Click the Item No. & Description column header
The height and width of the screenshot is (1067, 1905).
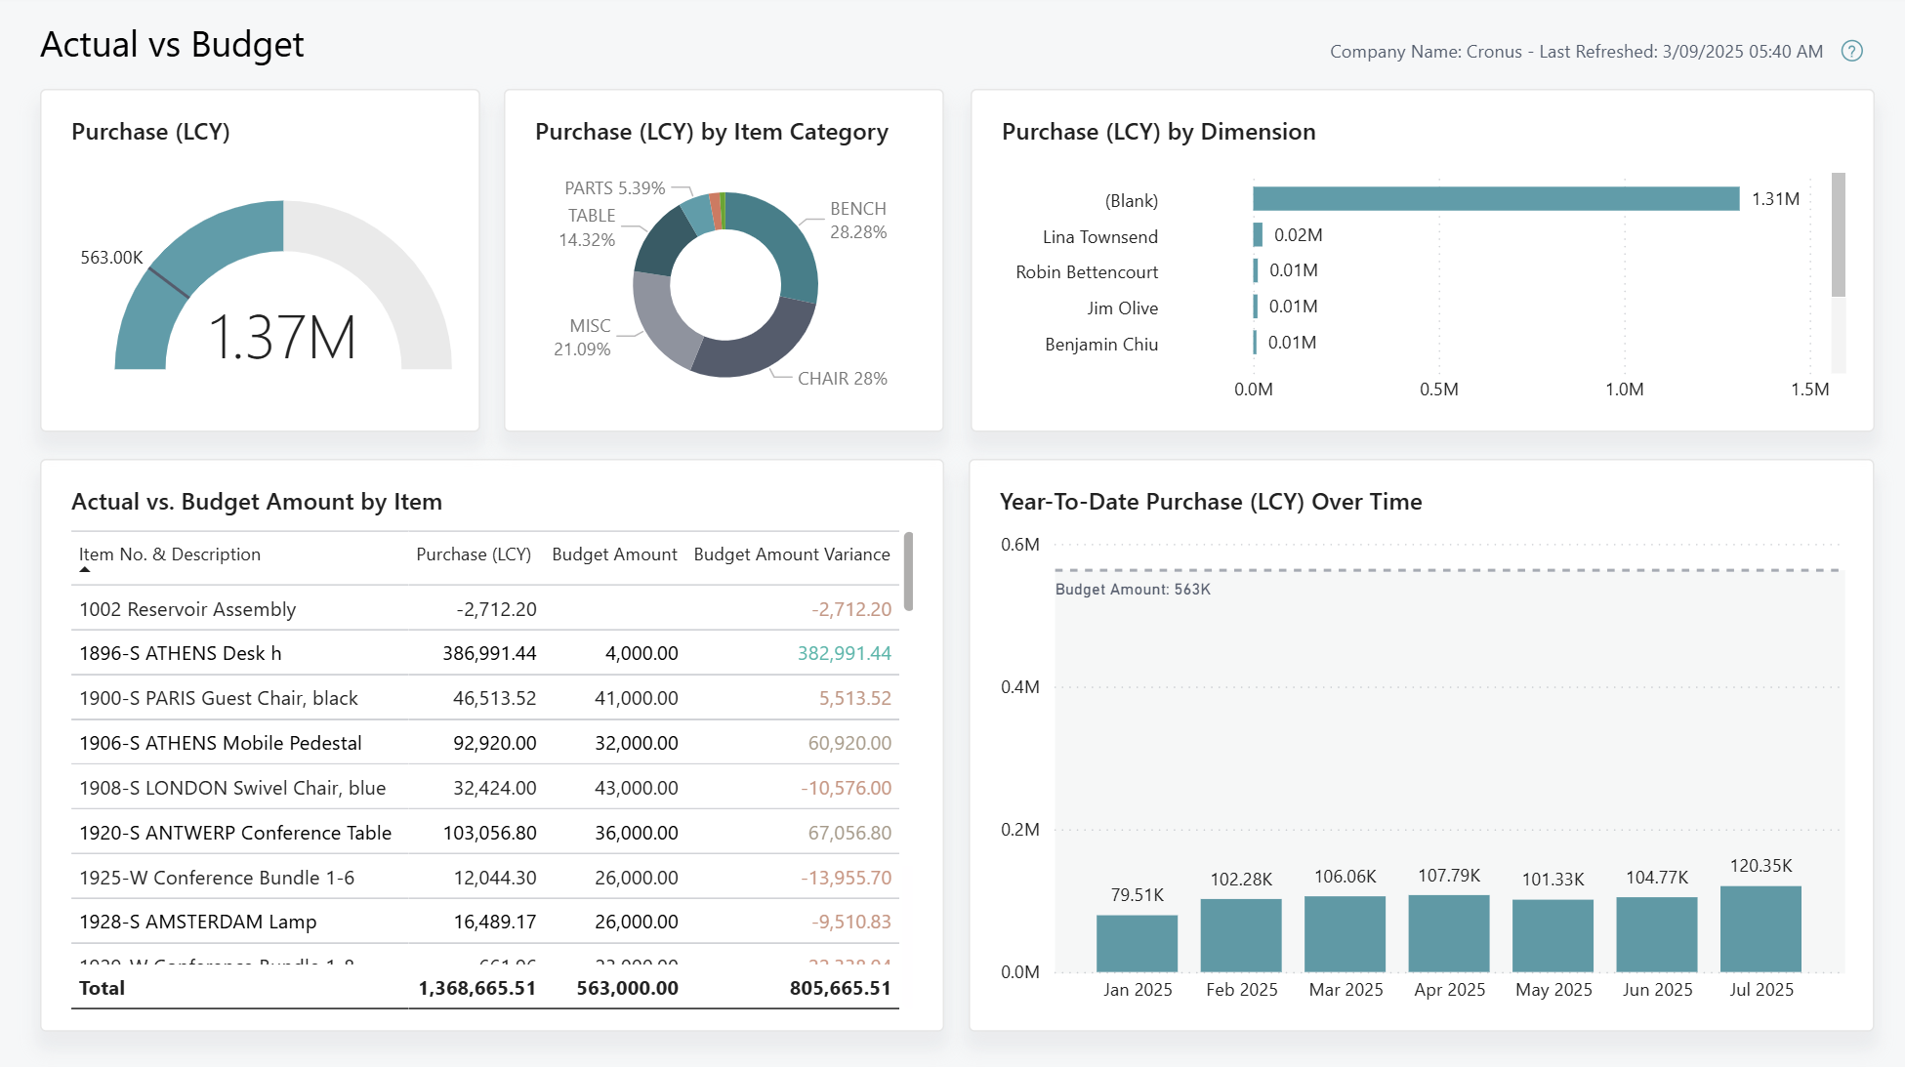pos(169,554)
